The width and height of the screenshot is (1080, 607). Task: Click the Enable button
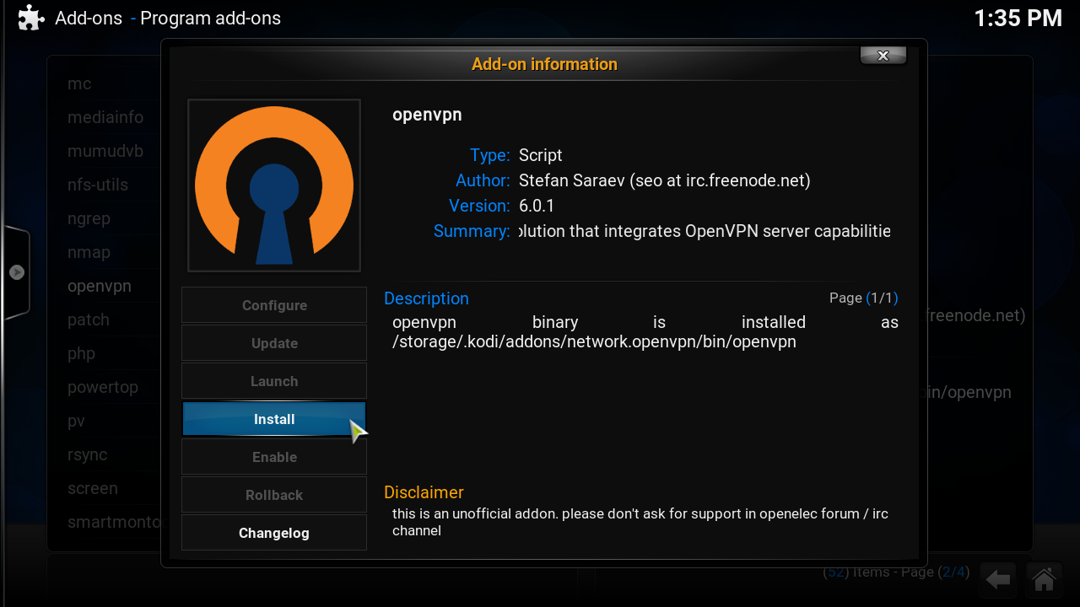click(x=274, y=457)
